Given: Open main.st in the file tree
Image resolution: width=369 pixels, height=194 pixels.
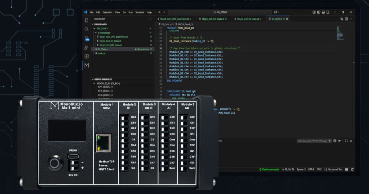Looking at the screenshot, I should pyautogui.click(x=101, y=53).
